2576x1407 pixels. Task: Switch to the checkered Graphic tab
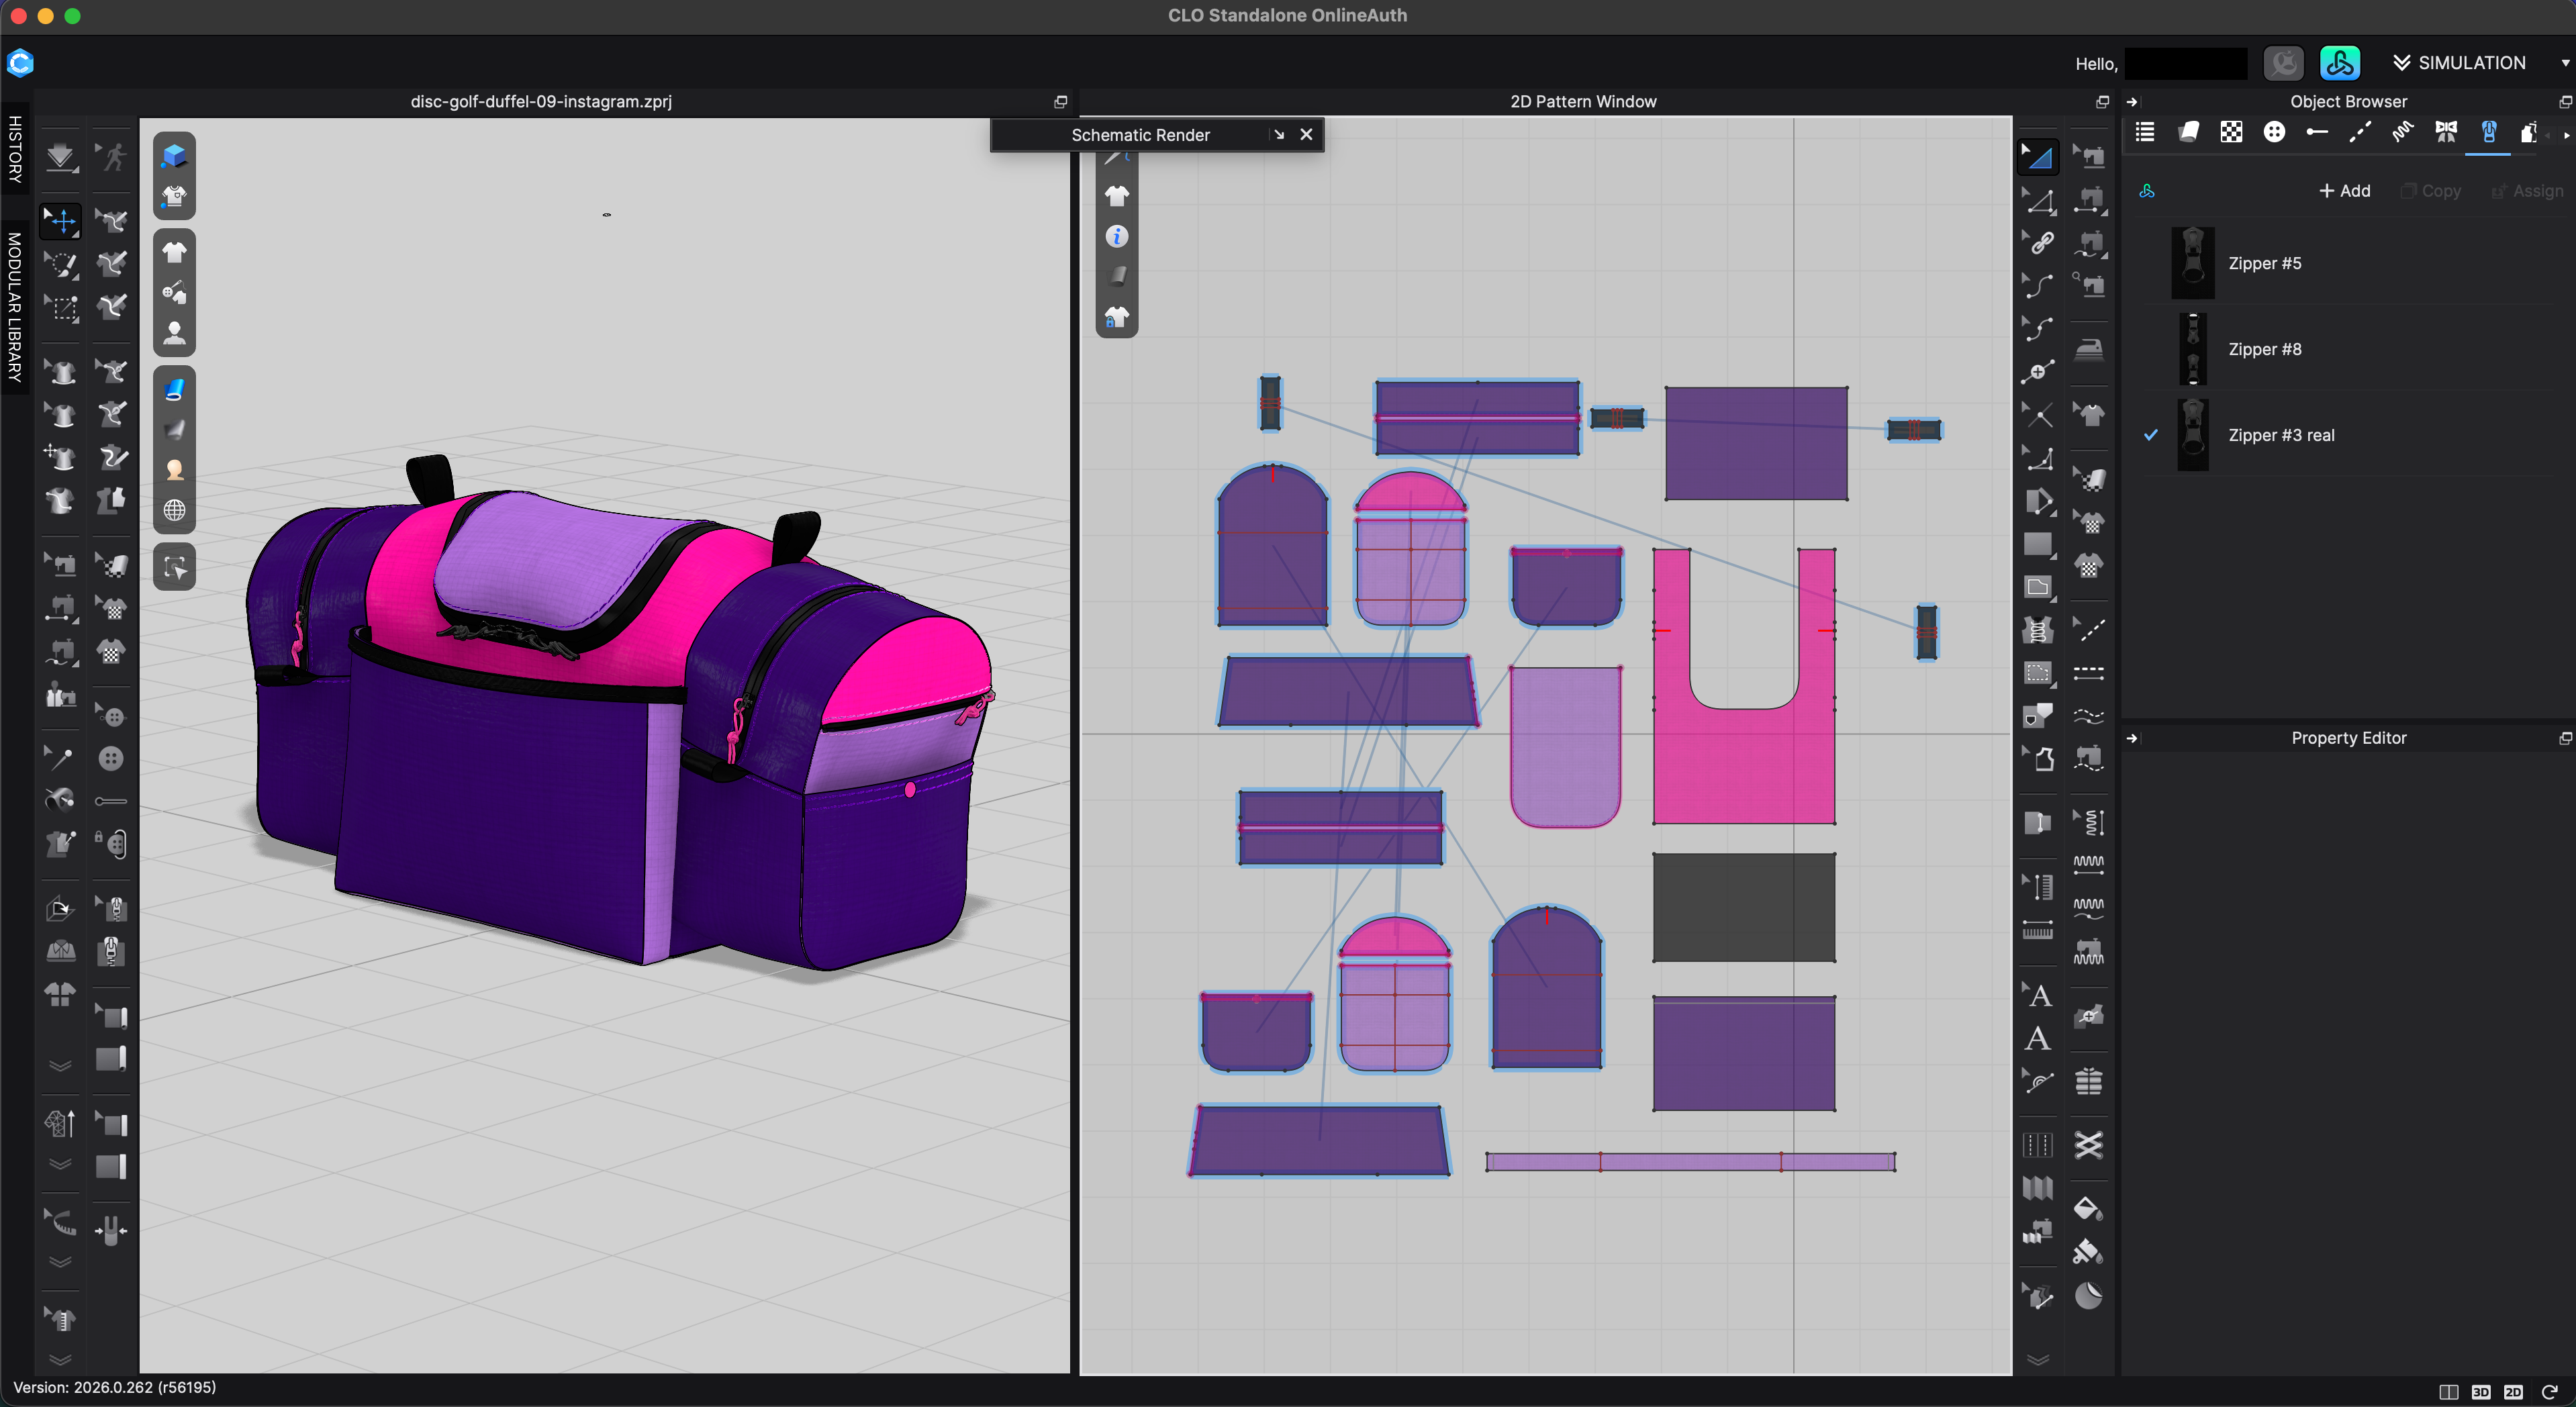pyautogui.click(x=2231, y=132)
